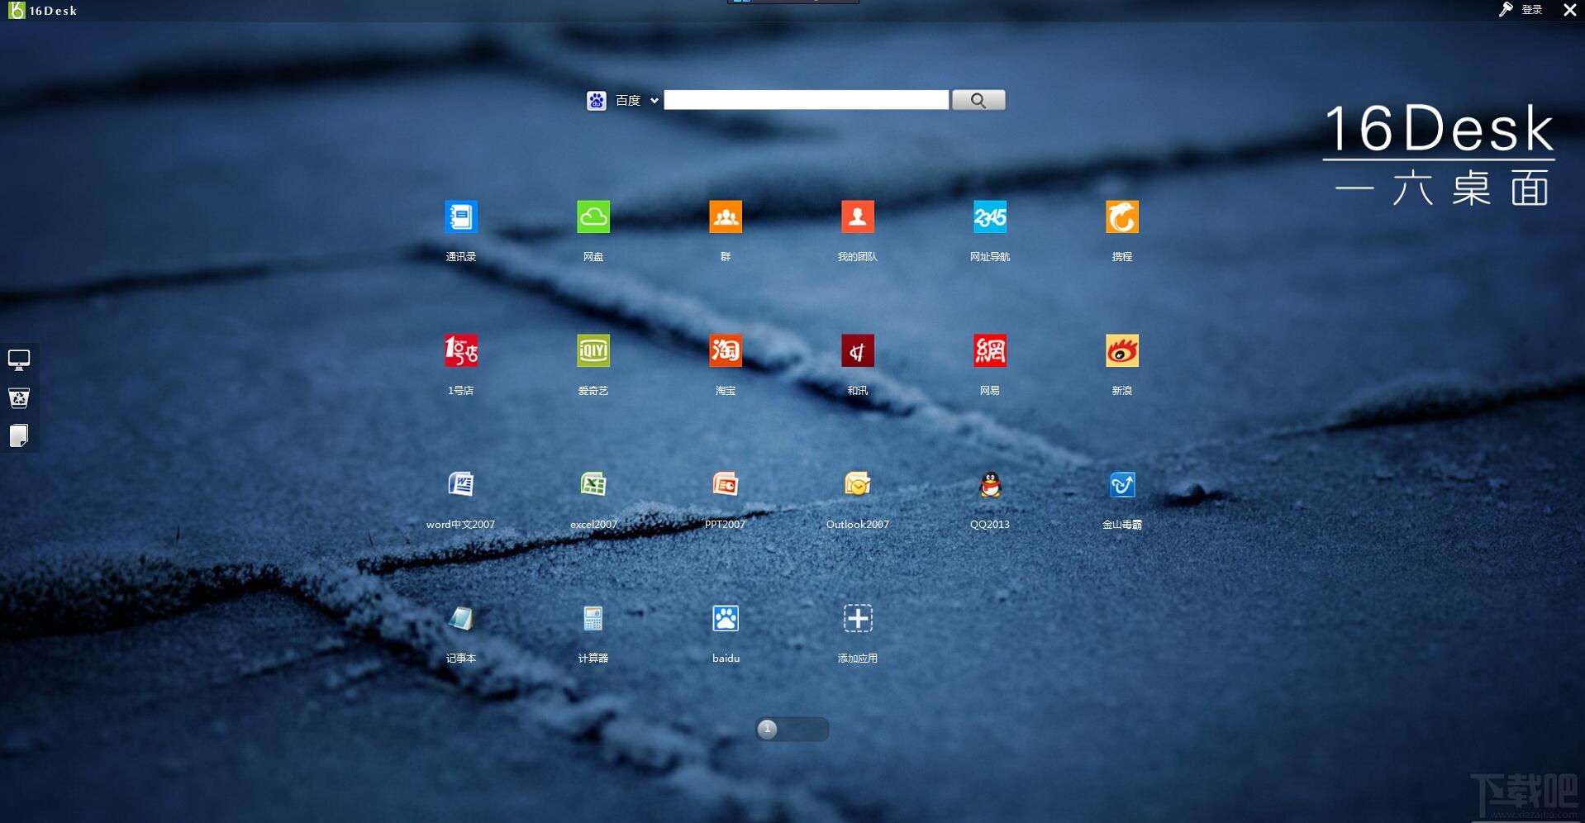
Task: Click the magnifier search button
Action: point(978,100)
